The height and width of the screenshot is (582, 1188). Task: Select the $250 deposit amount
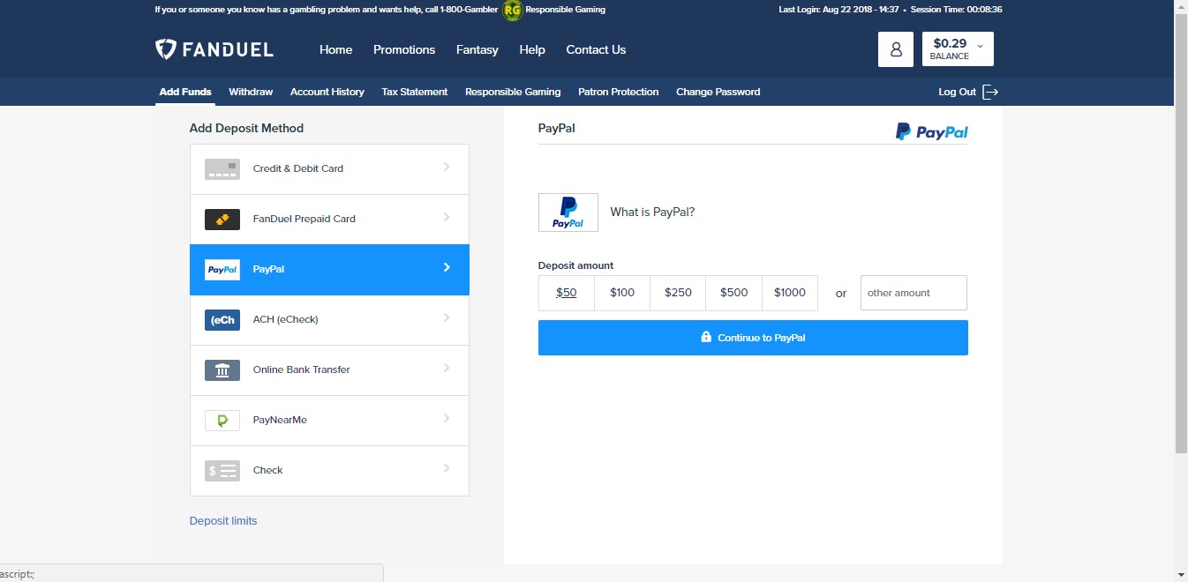[x=678, y=293]
